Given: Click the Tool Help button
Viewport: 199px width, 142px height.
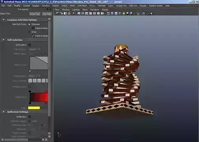Looking at the screenshot, I should pyautogui.click(x=47, y=14).
